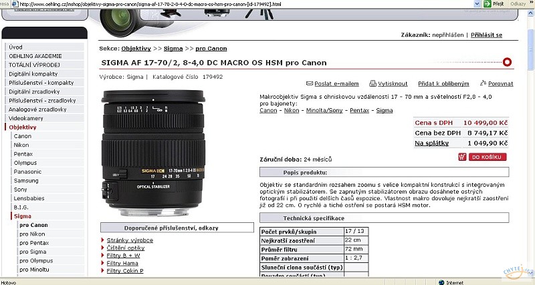The height and width of the screenshot is (285, 535).
Task: Open Stránky výrobce link
Action: click(130, 240)
